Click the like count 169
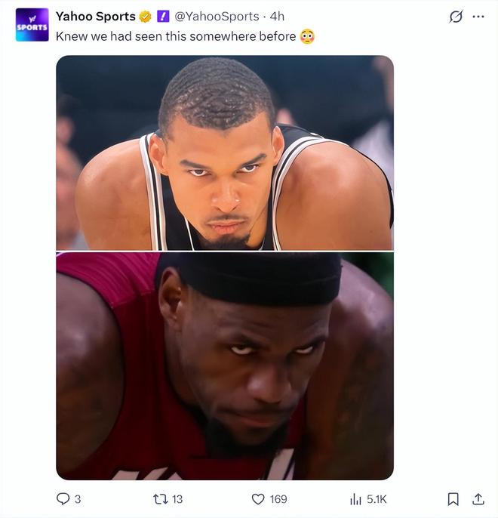 278,499
